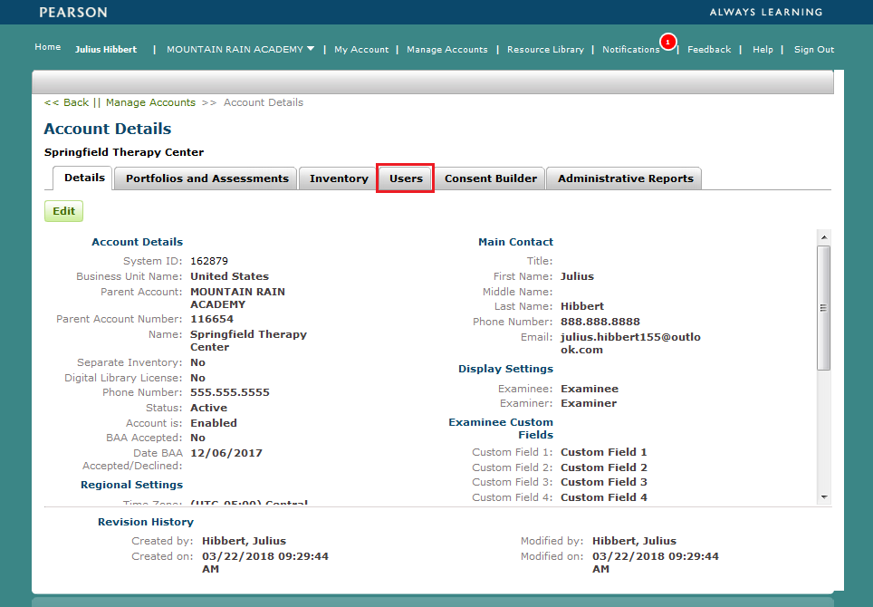Click the red notifications badge icon
Image resolution: width=873 pixels, height=607 pixels.
[x=667, y=42]
